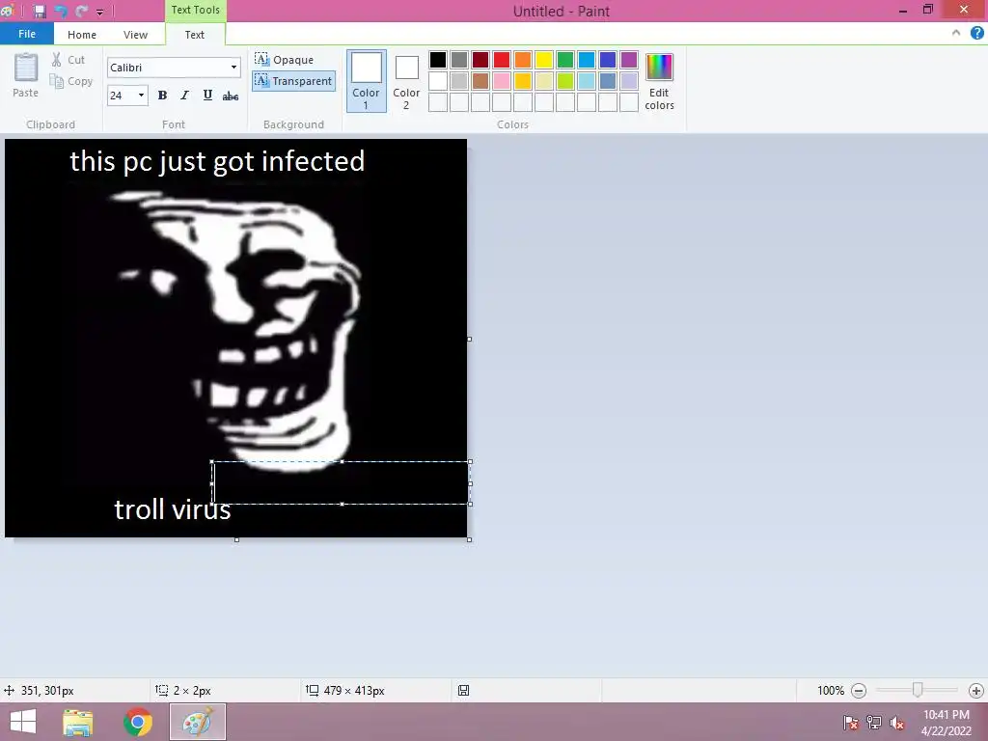Switch to the Home ribbon tab
The height and width of the screenshot is (741, 988).
click(82, 35)
